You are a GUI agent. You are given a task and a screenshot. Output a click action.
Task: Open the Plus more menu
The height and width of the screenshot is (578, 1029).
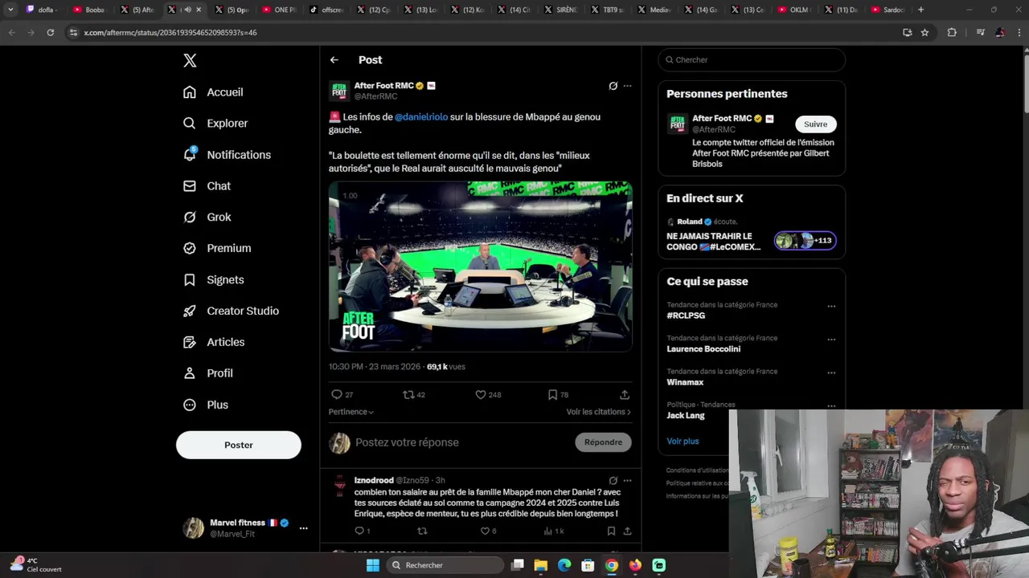coord(206,405)
